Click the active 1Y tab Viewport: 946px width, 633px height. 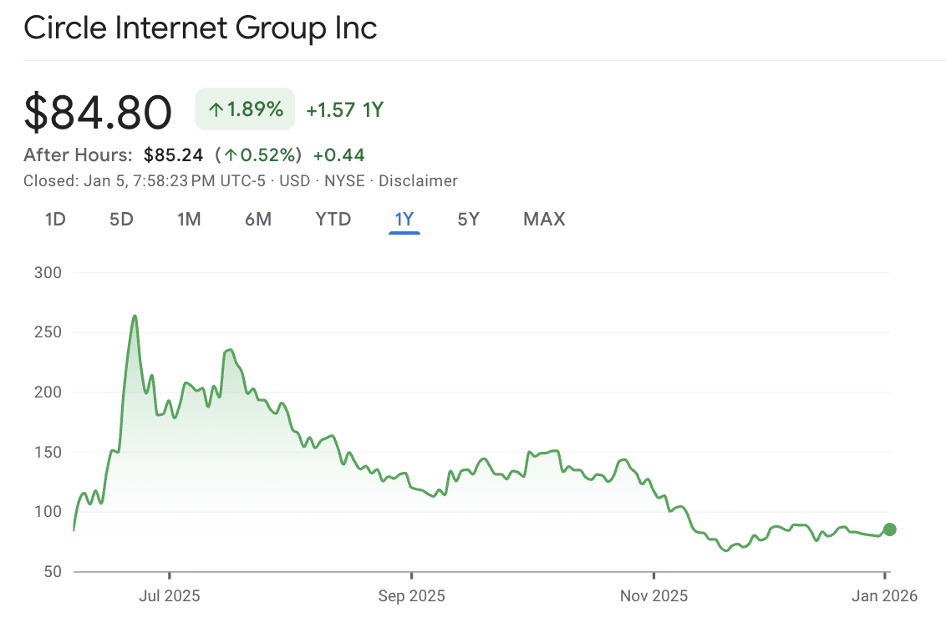tap(404, 220)
